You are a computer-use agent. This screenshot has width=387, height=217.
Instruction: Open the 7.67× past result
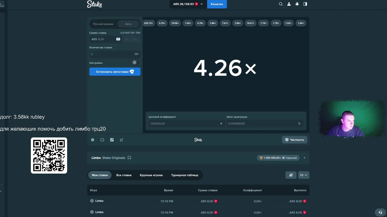pos(225,23)
